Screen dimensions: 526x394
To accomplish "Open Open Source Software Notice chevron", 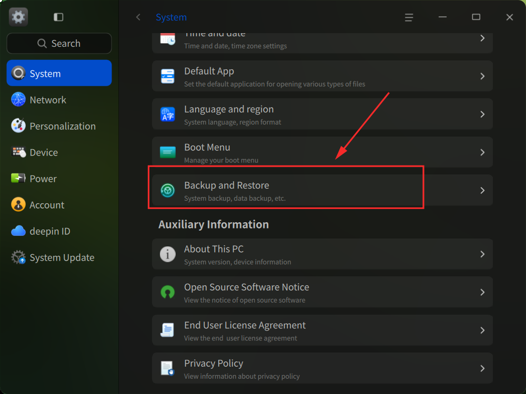I will point(482,292).
